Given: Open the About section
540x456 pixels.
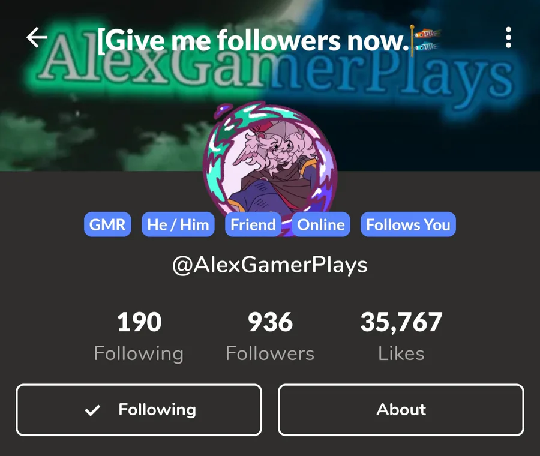Looking at the screenshot, I should point(401,410).
